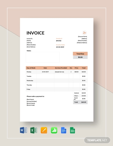This screenshot has width=113, height=146.
Task: Click the Microsoft Word format icon
Action: pos(23,130)
